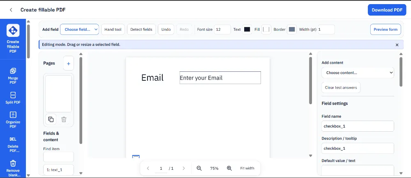The width and height of the screenshot is (411, 178).
Task: Delete the page with trash icon
Action: click(64, 119)
